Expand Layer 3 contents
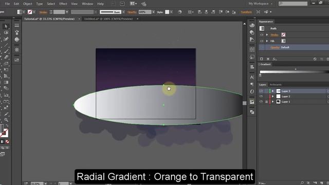The height and width of the screenshot is (185, 329). click(273, 91)
